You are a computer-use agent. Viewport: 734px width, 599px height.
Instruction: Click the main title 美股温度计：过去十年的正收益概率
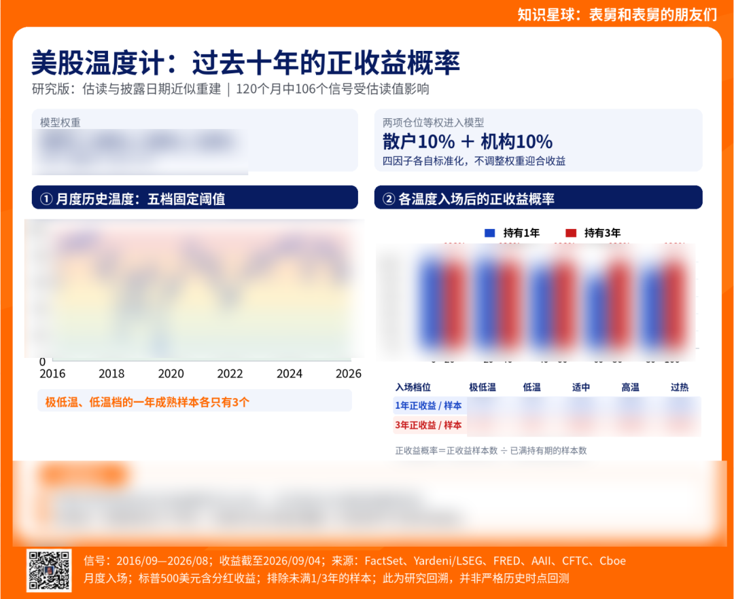click(246, 62)
